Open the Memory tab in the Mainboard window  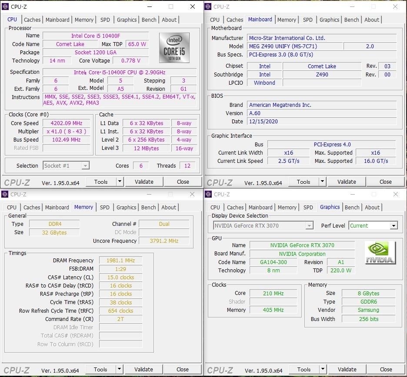[x=287, y=20]
